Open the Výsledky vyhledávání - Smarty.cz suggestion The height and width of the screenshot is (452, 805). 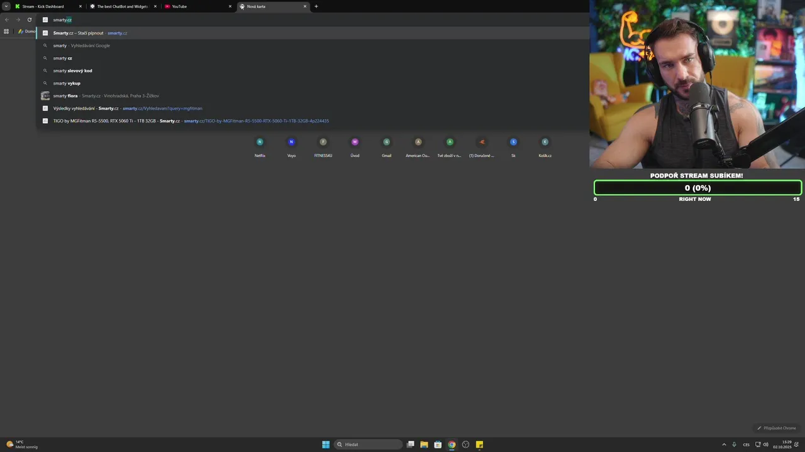313,108
